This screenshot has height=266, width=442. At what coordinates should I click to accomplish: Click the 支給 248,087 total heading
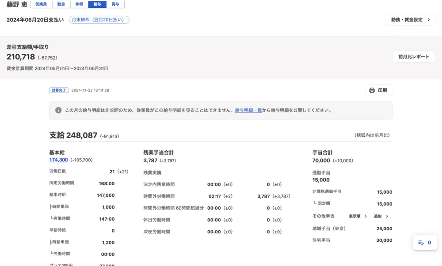point(73,135)
